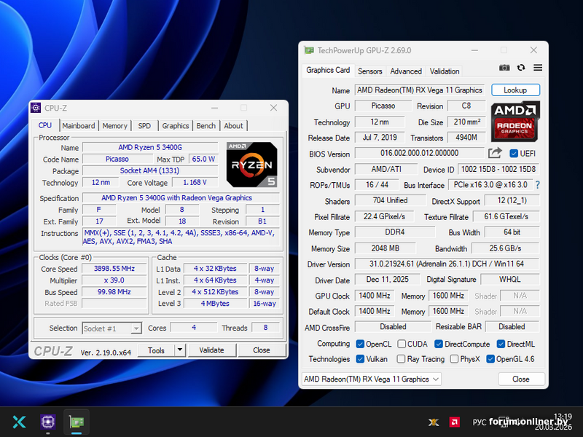583x437 pixels.
Task: Open the Mainboard tab in CPU-Z
Action: click(78, 126)
